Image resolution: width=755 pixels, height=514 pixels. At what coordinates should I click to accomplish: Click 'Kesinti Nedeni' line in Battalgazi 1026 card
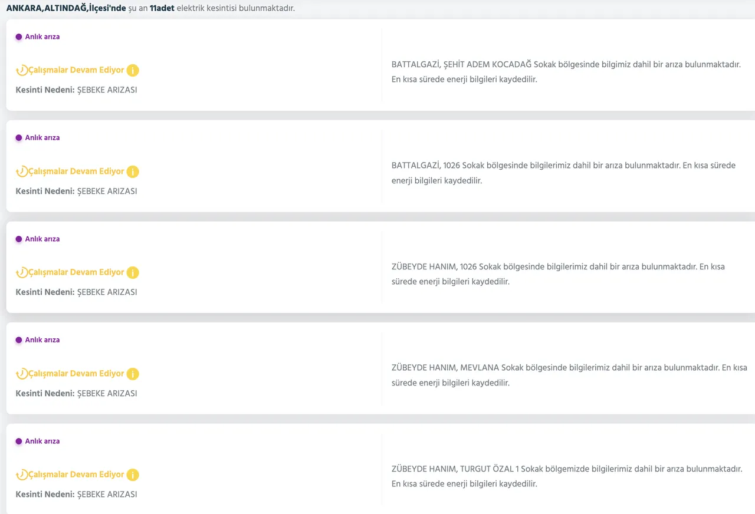pyautogui.click(x=76, y=192)
